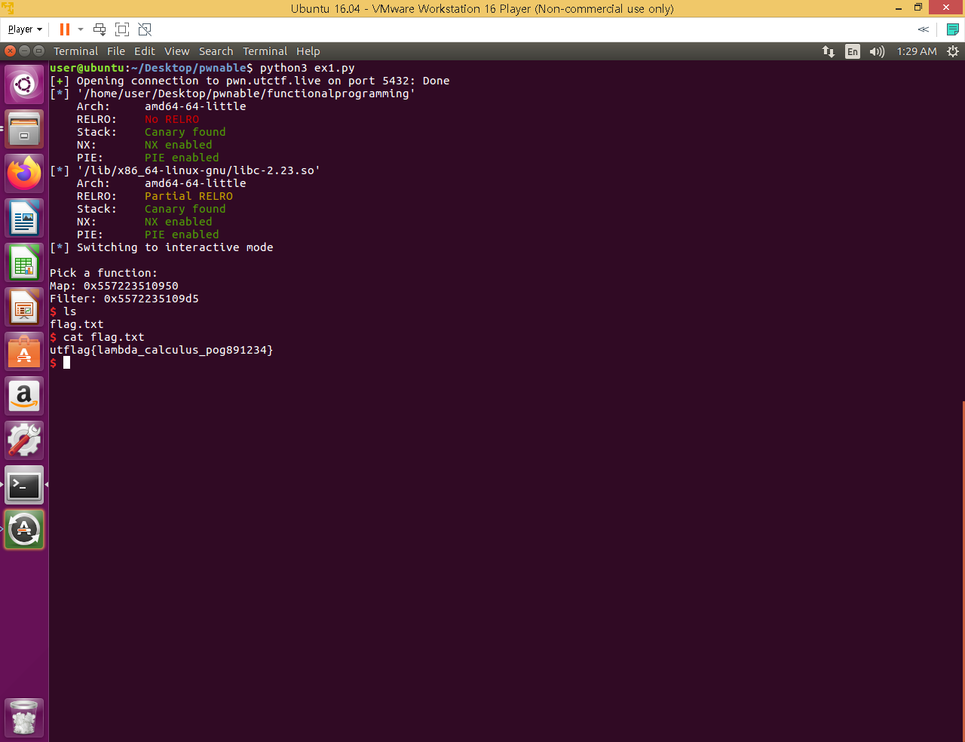
Task: Click the 'Filter: 0x5572235109d5' line
Action: coord(124,299)
